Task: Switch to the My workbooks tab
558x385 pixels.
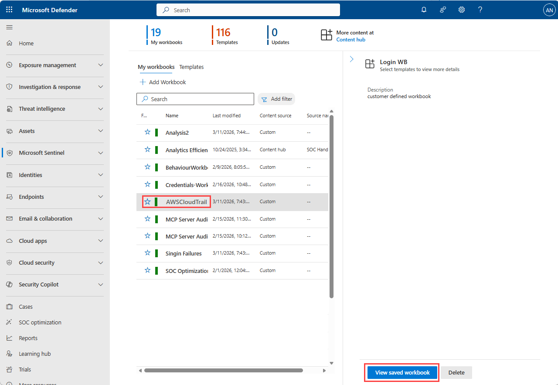Action: 156,67
